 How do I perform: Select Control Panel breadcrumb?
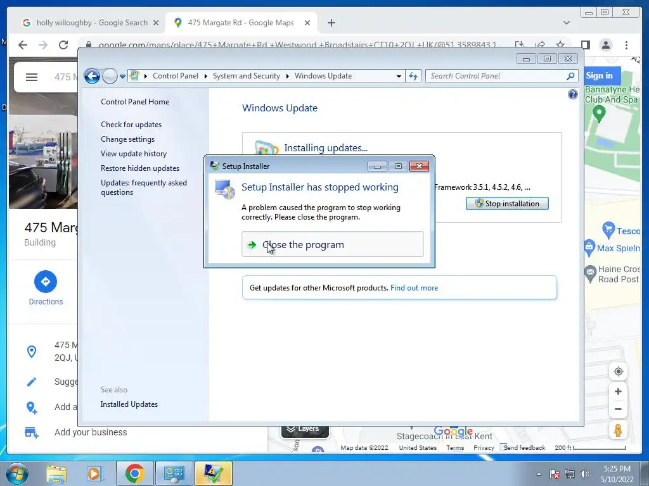176,76
